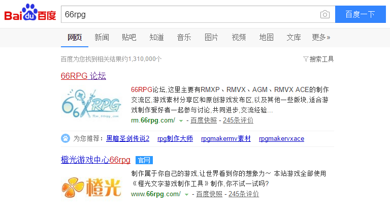Viewport: 390px width, 213px height.
Task: Open recommended link rpgmakermv素材
Action: point(226,138)
